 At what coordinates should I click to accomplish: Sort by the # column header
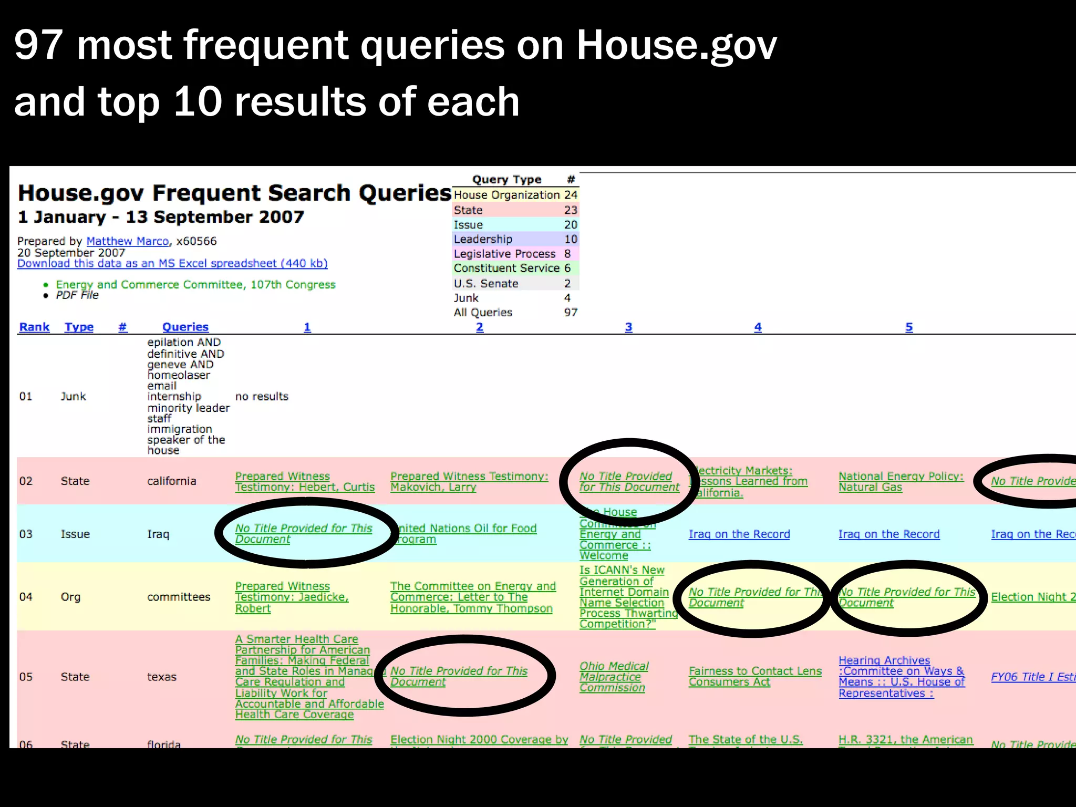pos(122,327)
